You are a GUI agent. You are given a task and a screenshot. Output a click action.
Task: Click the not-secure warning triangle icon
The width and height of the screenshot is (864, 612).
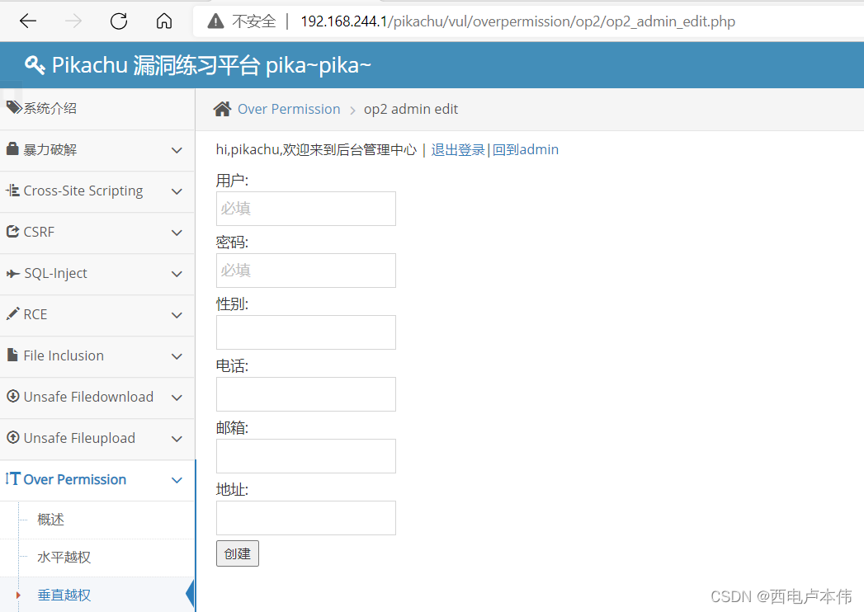[215, 21]
